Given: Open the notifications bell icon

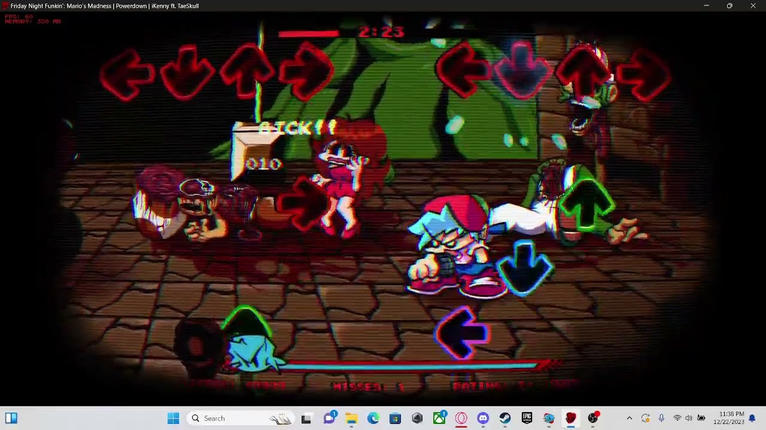Looking at the screenshot, I should 752,418.
